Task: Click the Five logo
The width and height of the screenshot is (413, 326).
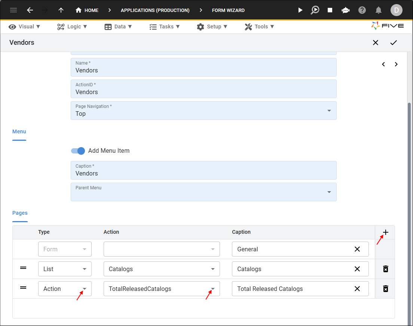Action: coord(388,26)
